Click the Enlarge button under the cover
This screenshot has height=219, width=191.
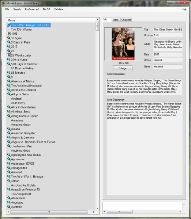pyautogui.click(x=123, y=68)
